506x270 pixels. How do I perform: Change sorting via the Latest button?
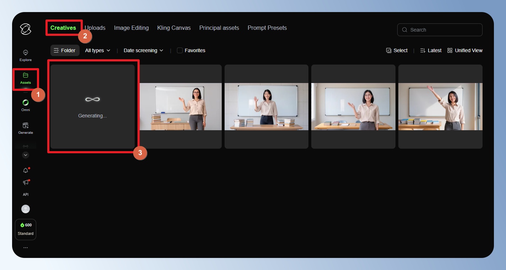[431, 50]
